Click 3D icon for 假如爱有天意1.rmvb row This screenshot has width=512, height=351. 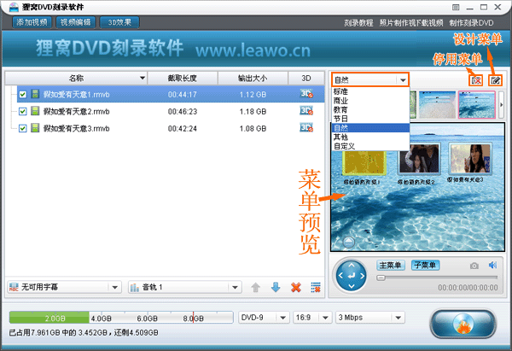[x=306, y=94]
